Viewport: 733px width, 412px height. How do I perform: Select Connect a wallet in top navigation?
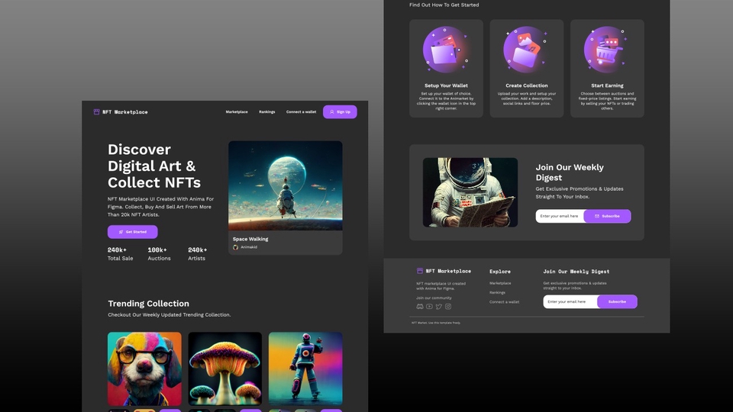301,112
